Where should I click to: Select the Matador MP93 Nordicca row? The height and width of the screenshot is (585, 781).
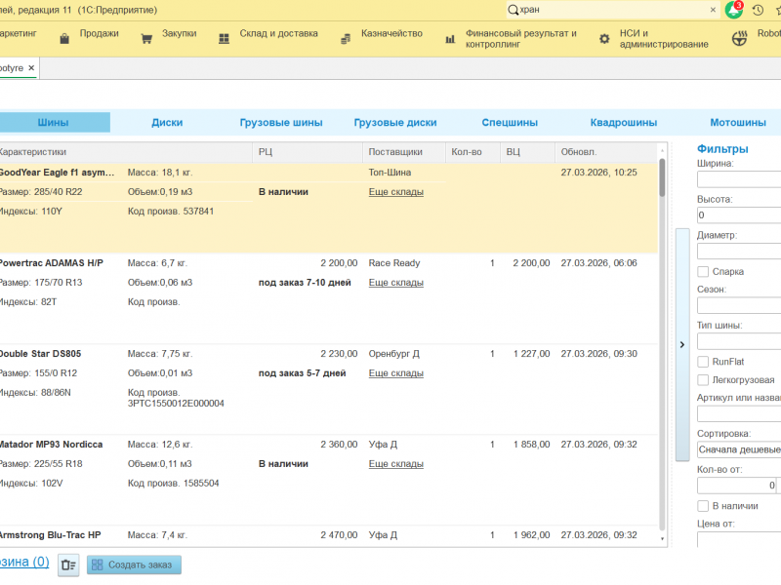[x=329, y=480]
